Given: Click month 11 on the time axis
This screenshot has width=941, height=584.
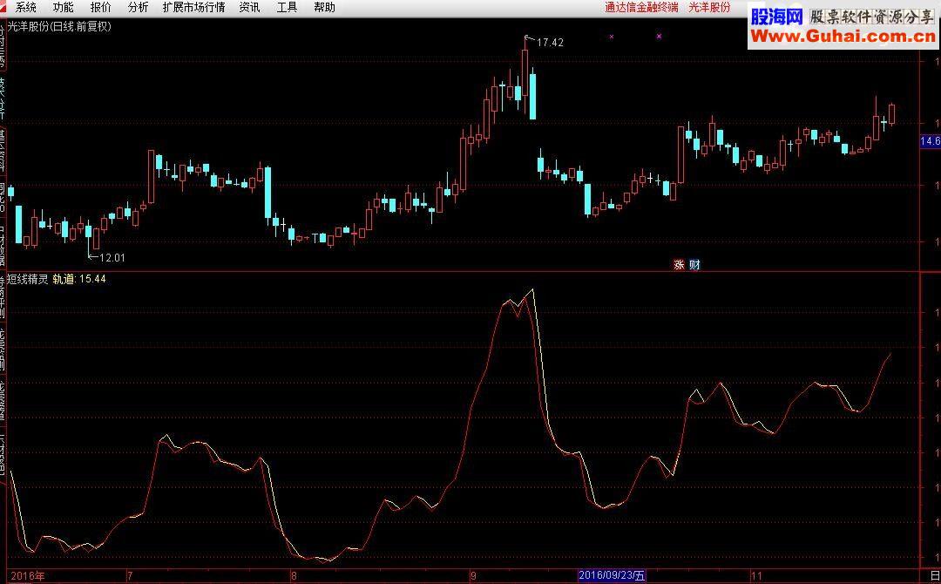Looking at the screenshot, I should (757, 576).
